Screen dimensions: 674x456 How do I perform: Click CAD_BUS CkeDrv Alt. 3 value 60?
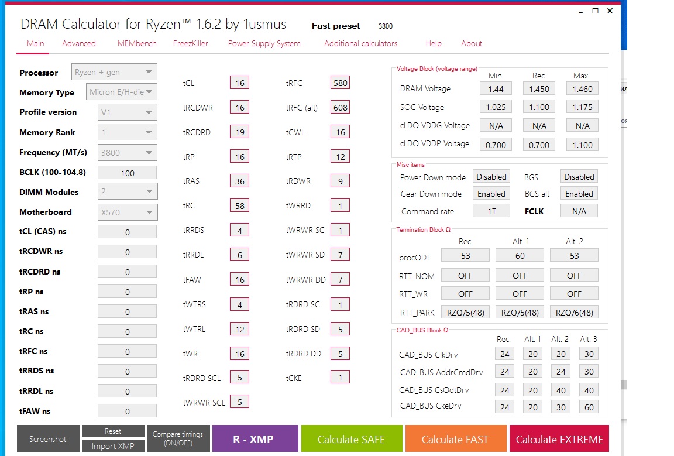coord(589,407)
